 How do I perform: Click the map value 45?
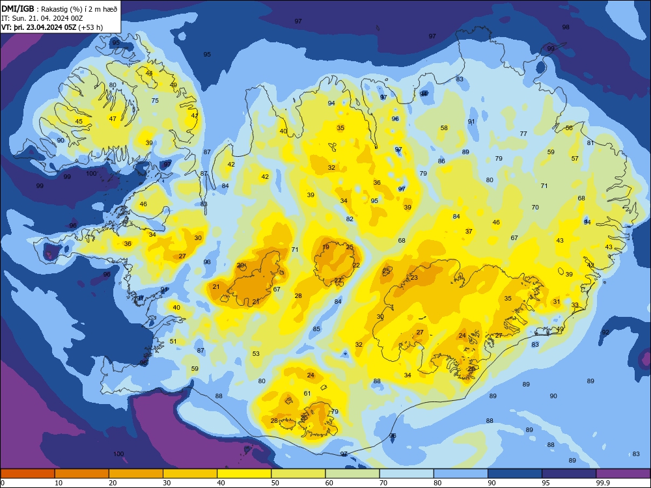(x=79, y=121)
